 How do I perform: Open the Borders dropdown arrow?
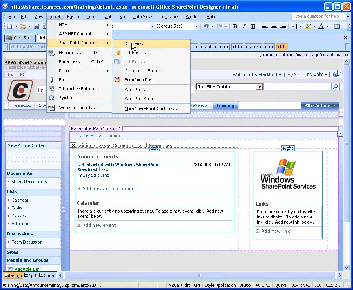pos(301,26)
